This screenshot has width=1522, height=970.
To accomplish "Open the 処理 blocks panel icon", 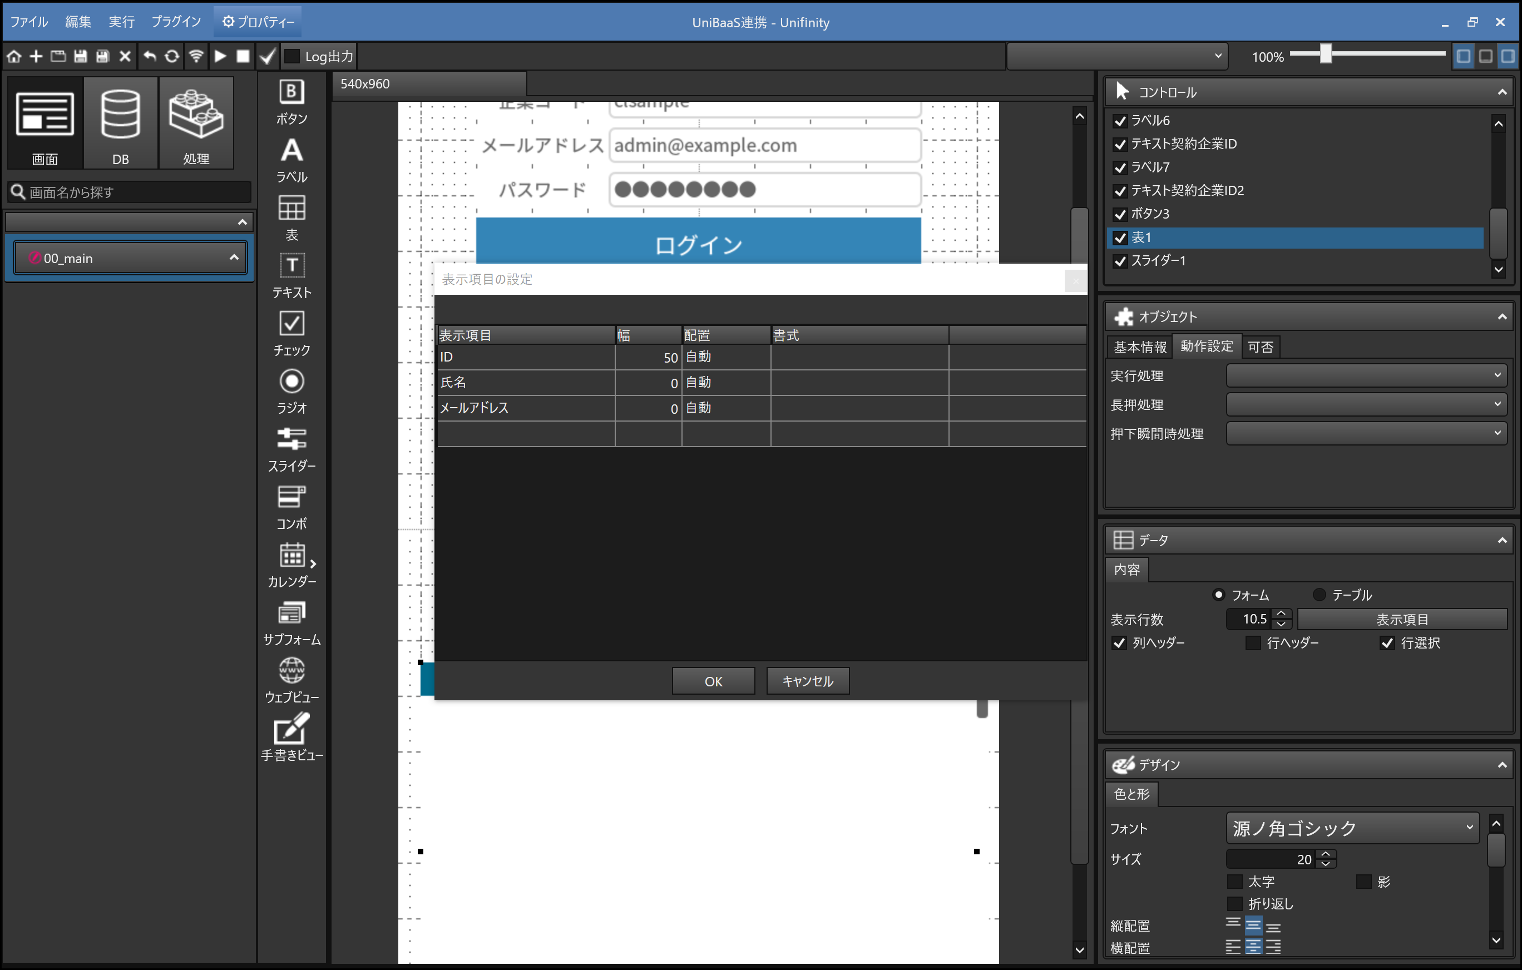I will click(x=196, y=123).
